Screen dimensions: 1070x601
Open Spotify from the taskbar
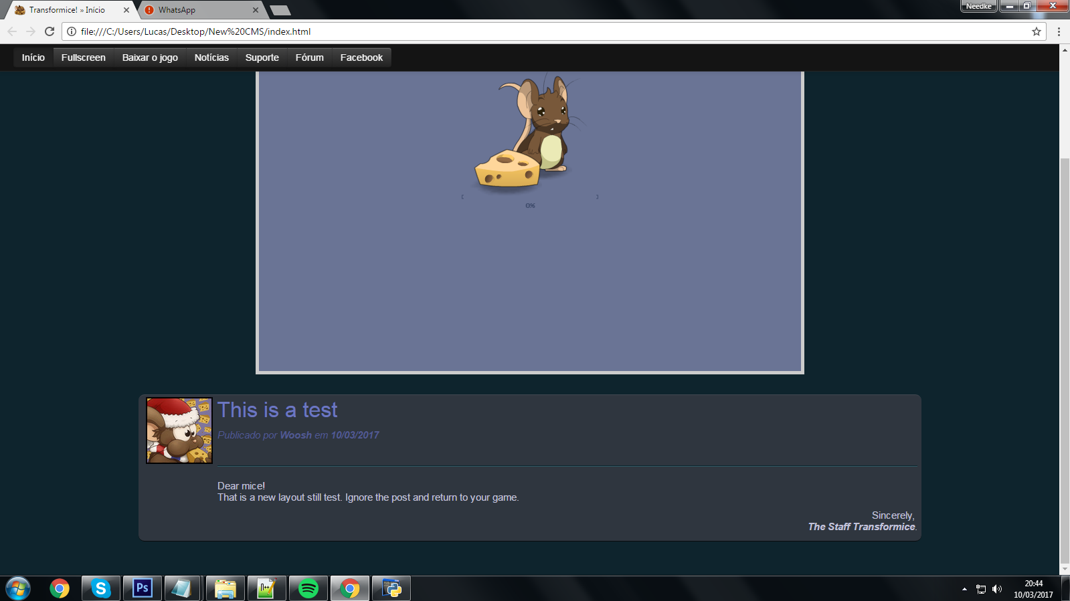[308, 588]
